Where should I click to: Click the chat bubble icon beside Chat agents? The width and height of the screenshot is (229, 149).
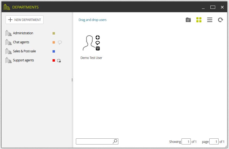tap(60, 42)
